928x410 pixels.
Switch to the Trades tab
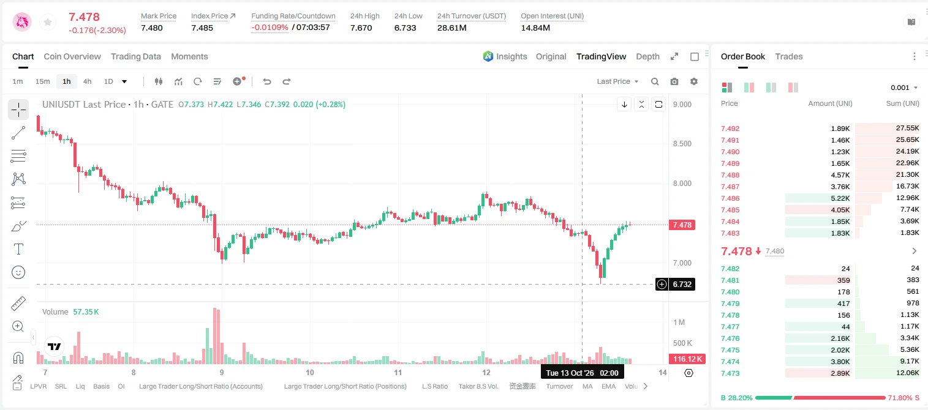click(789, 56)
